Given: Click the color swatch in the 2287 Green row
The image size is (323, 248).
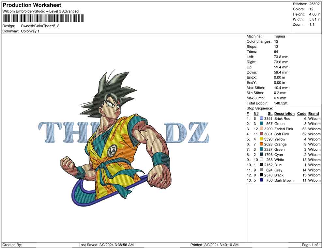Looking at the screenshot, I should (261, 149).
